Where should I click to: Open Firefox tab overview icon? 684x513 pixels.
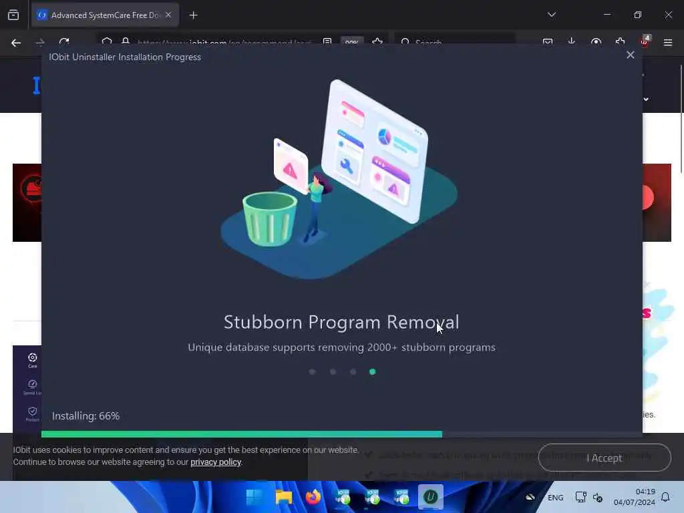[13, 15]
